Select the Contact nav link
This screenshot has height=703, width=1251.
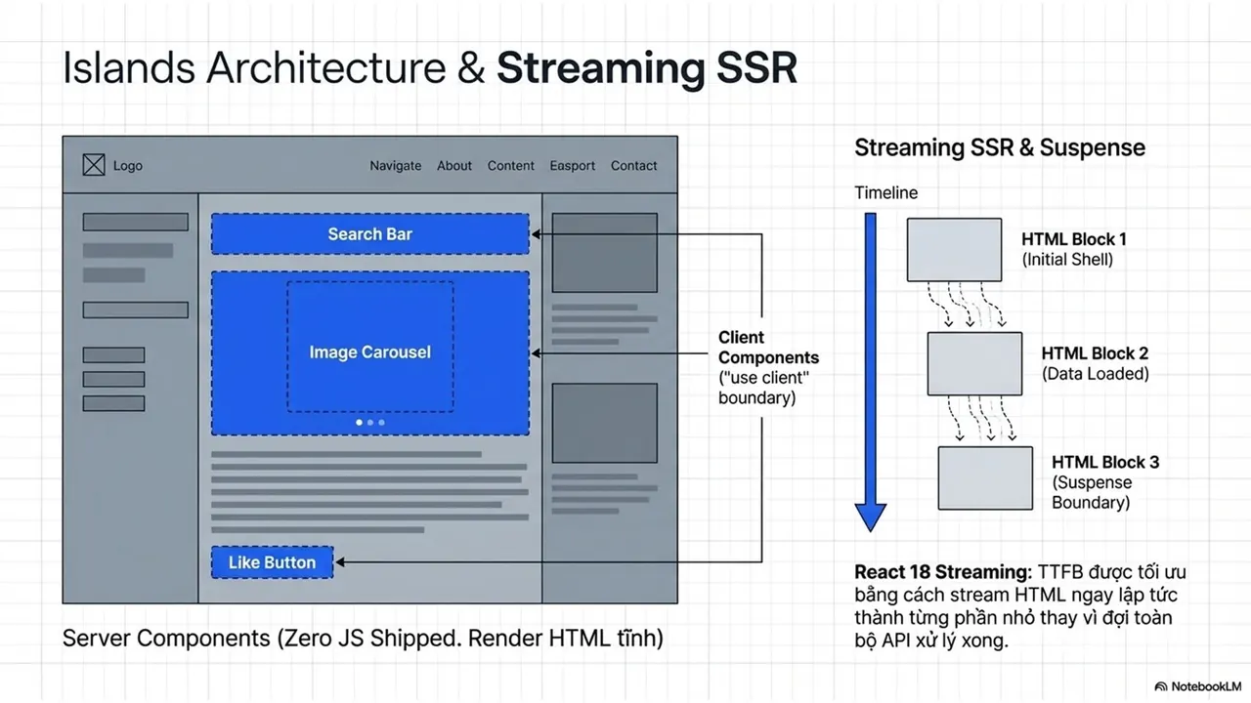pos(634,166)
